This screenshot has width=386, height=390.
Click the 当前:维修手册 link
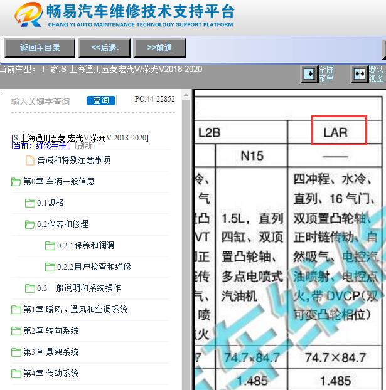40,145
